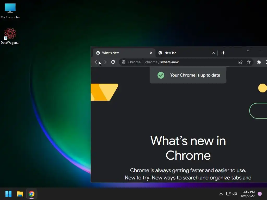267x200 pixels.
Task: Close the What's New tab
Action: pos(151,53)
